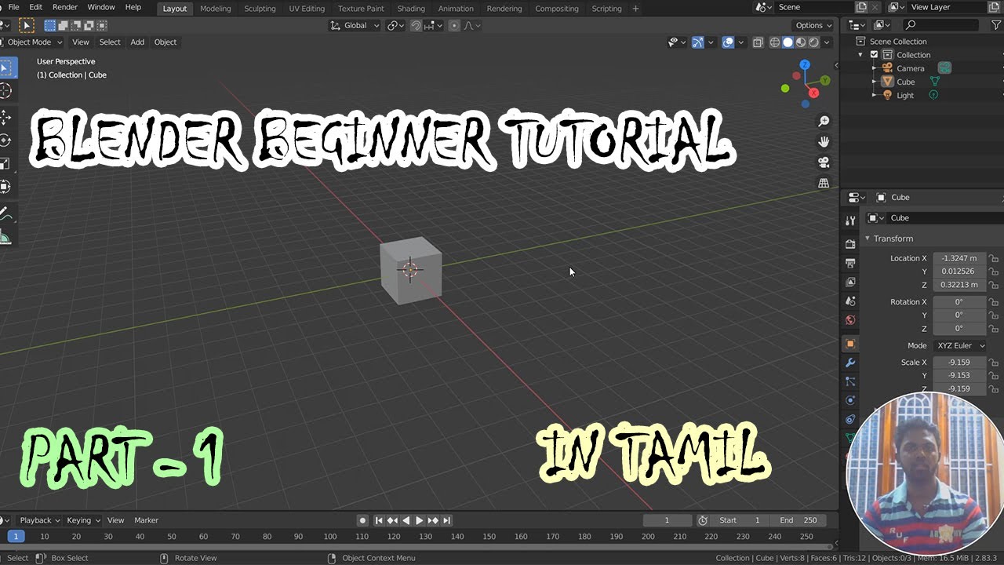Select the Scale tool in the left toolbar
This screenshot has width=1004, height=565.
[x=5, y=163]
